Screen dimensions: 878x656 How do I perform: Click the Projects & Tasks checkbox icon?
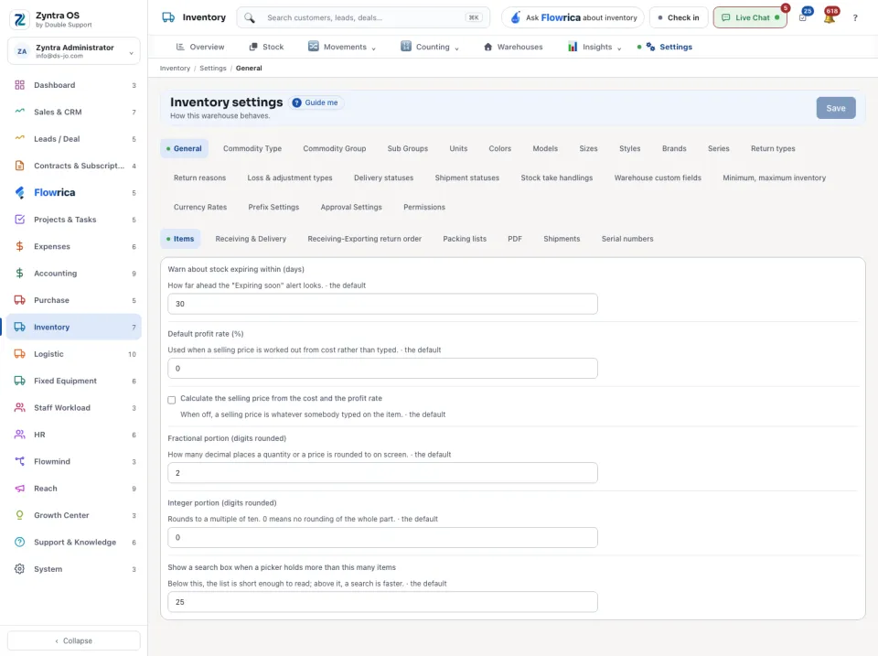pos(19,220)
